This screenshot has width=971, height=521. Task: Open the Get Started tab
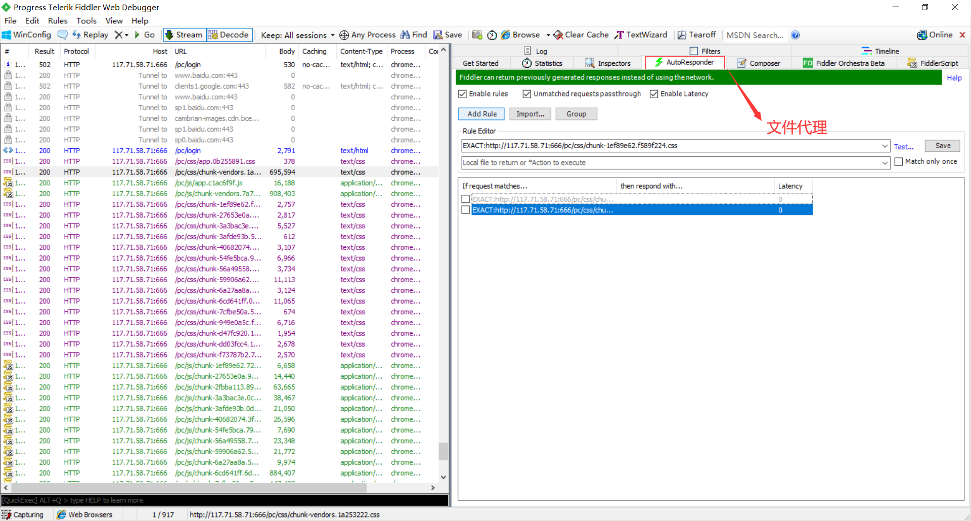click(480, 63)
